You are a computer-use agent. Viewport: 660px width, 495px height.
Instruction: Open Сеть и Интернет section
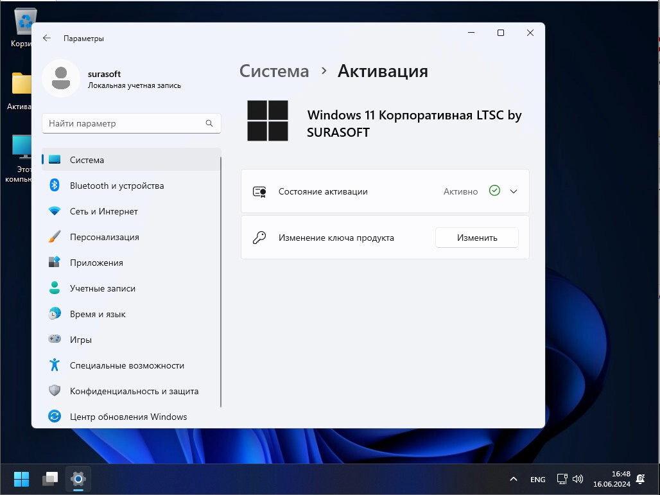(x=104, y=211)
